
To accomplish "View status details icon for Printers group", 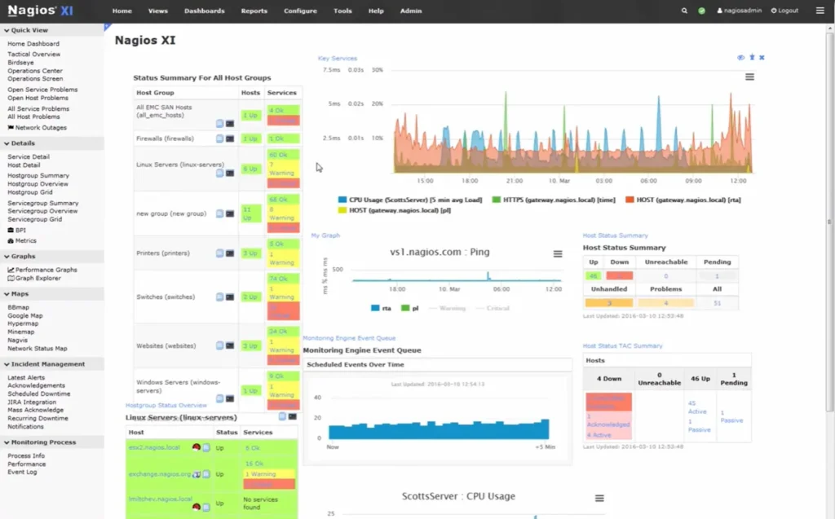I will [x=219, y=253].
